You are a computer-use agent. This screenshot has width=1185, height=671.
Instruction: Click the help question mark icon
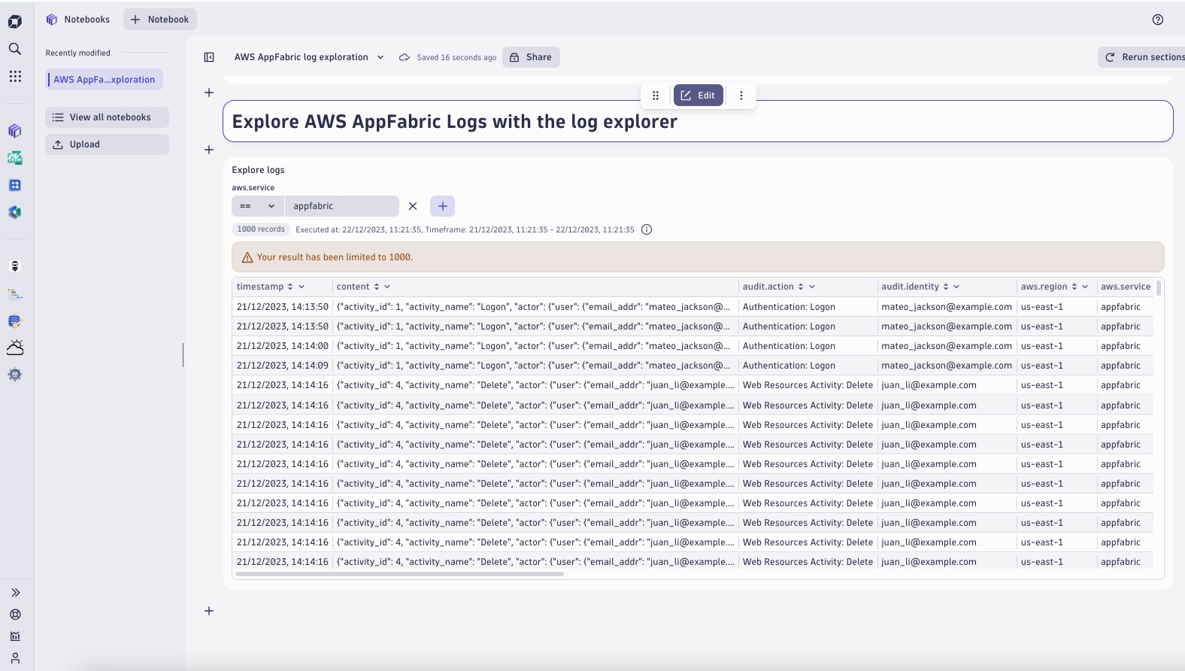point(1158,20)
